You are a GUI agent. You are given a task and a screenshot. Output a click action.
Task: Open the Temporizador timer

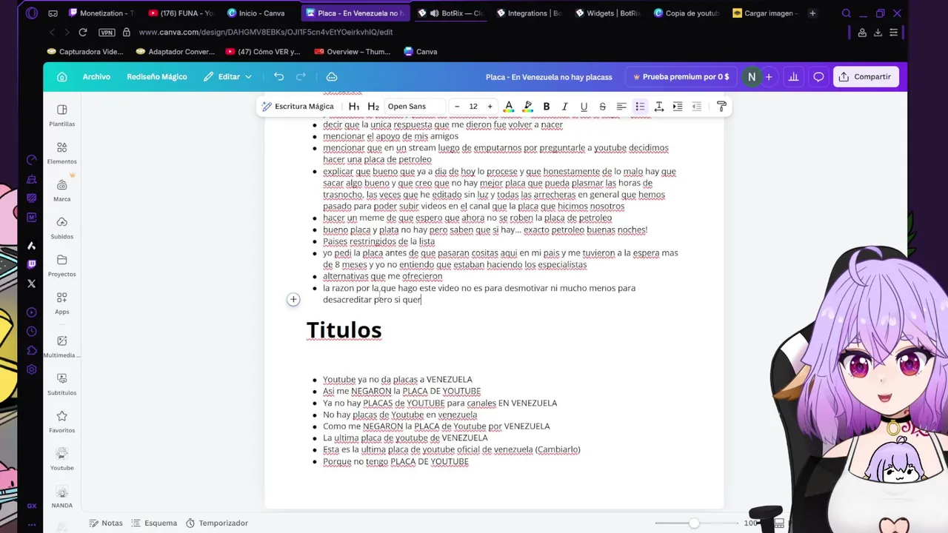[216, 523]
